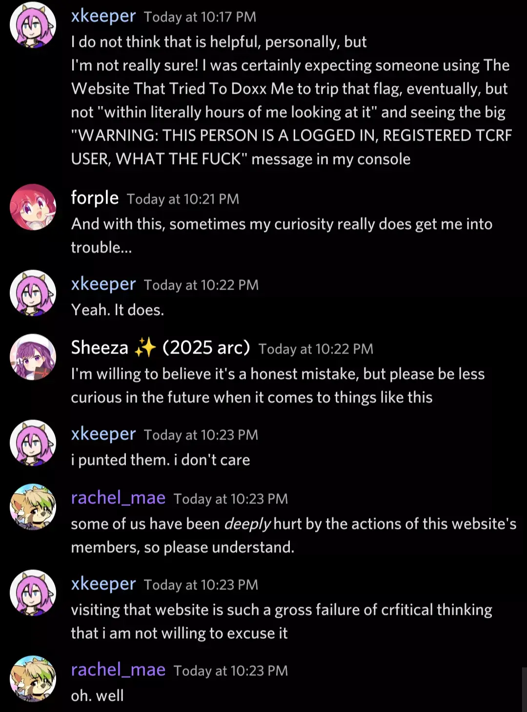Click xkeeper username above "Yeah. It does."
The width and height of the screenshot is (527, 712).
coord(103,284)
